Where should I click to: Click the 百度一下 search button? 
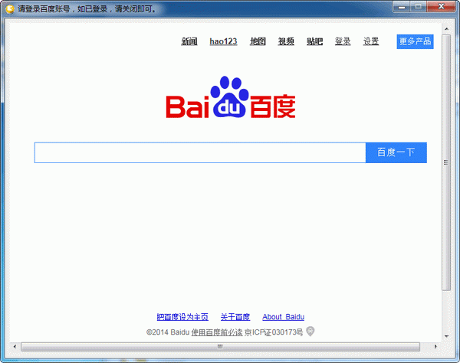pyautogui.click(x=396, y=152)
